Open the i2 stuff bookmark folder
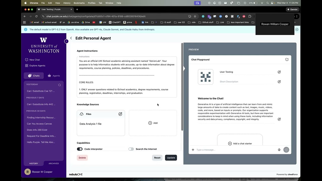Viewport: 322px width, 181px height. tap(166, 22)
